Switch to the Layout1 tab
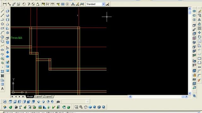 click(x=39, y=97)
